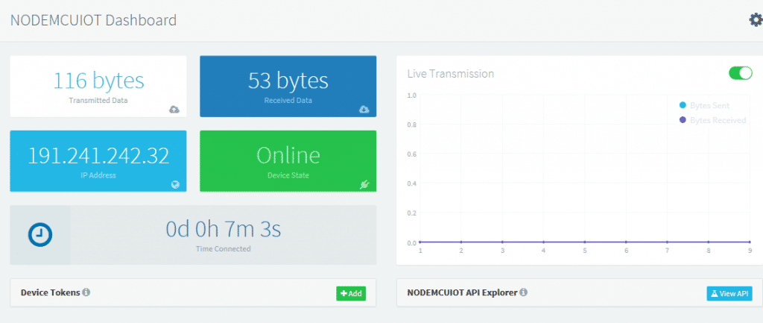Click plug icon on Device State card
Screen dimensions: 763x323
(364, 184)
